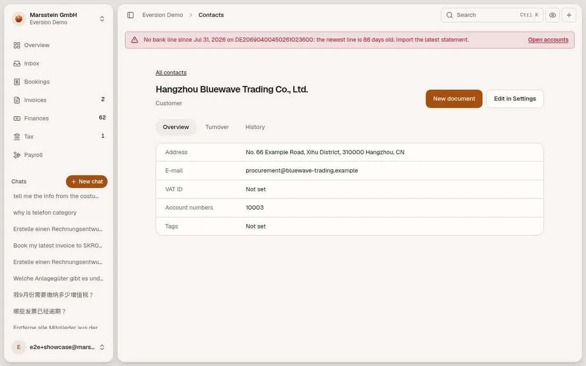
Task: Open the Overview sidebar icon
Action: click(x=17, y=45)
